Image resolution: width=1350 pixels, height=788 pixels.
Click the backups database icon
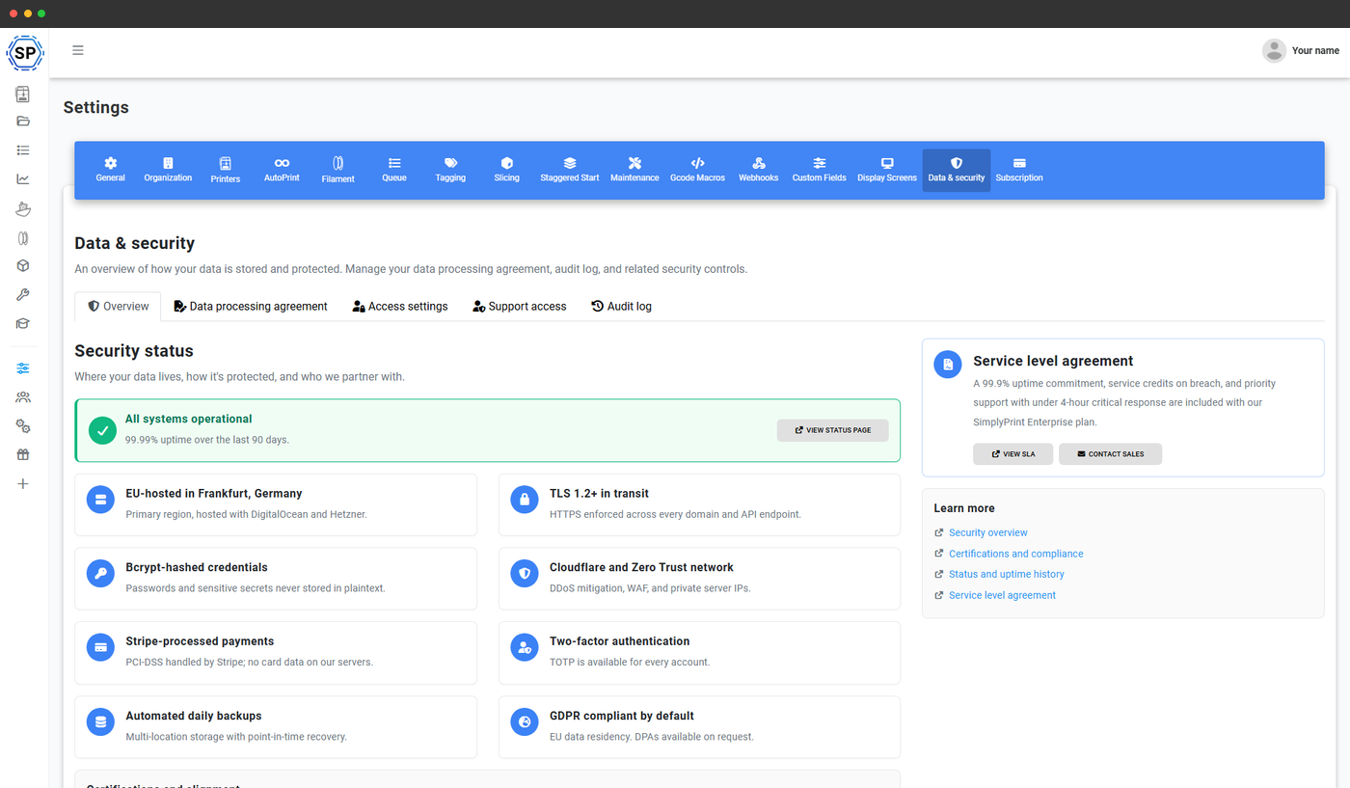[100, 721]
